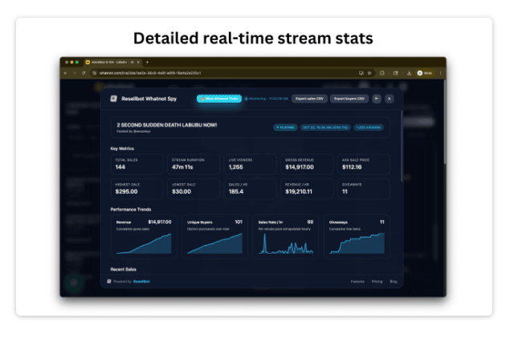
Task: Open the browser downloads icon
Action: pyautogui.click(x=409, y=72)
